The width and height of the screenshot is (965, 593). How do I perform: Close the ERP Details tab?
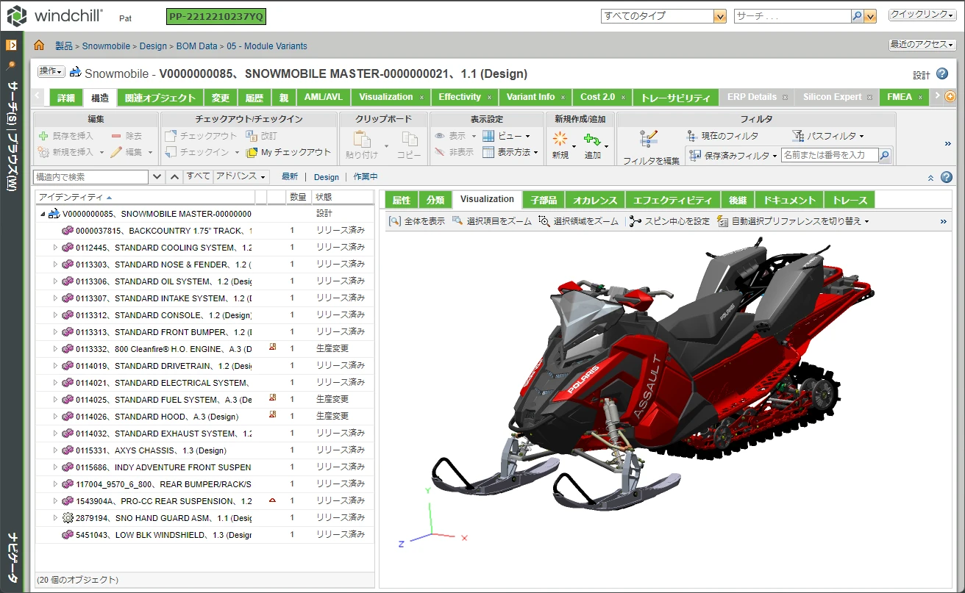[x=785, y=97]
